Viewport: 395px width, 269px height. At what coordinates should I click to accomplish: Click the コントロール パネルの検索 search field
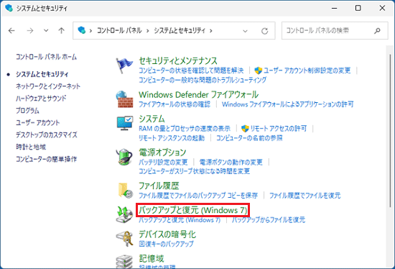pos(335,30)
